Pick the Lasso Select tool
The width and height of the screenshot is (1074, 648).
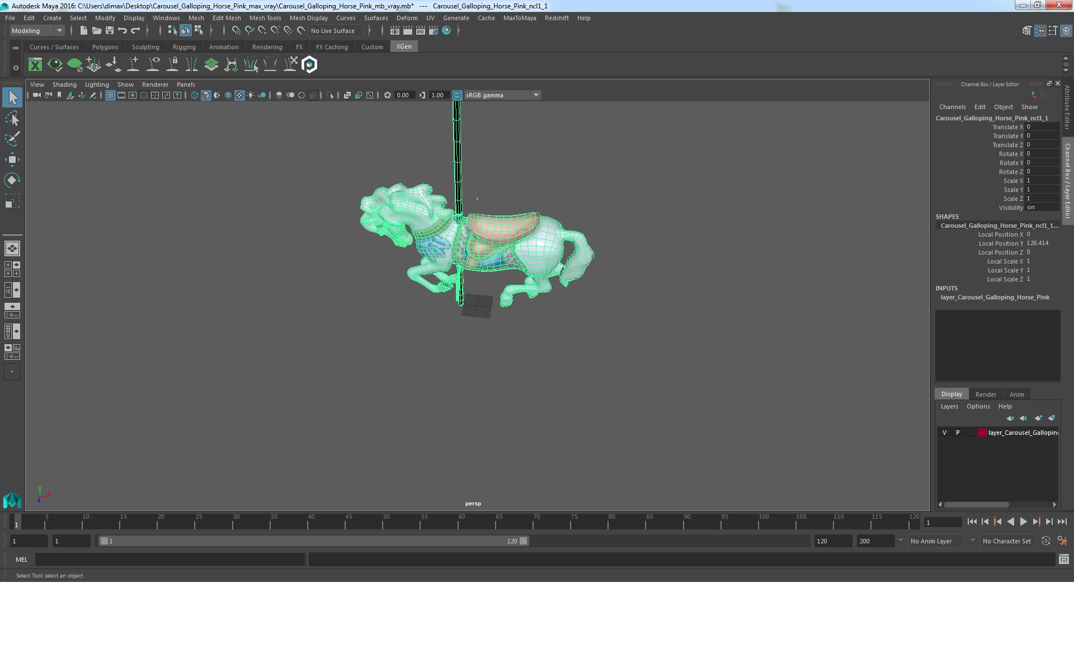[12, 119]
